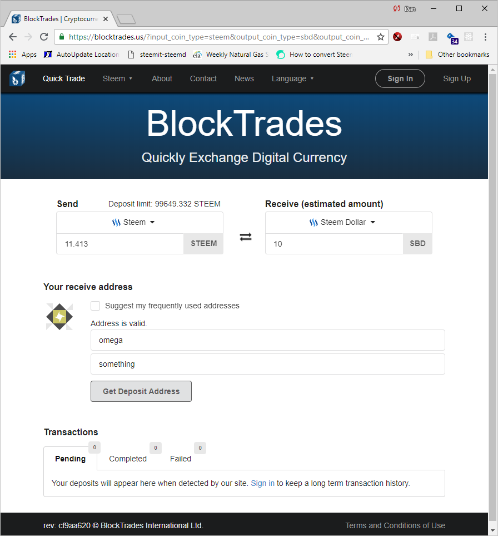Open the About page
Image resolution: width=498 pixels, height=536 pixels.
[x=162, y=78]
